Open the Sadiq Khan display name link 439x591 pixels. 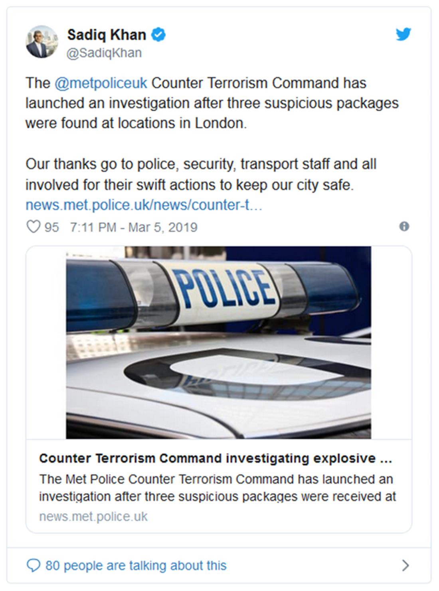(x=107, y=35)
